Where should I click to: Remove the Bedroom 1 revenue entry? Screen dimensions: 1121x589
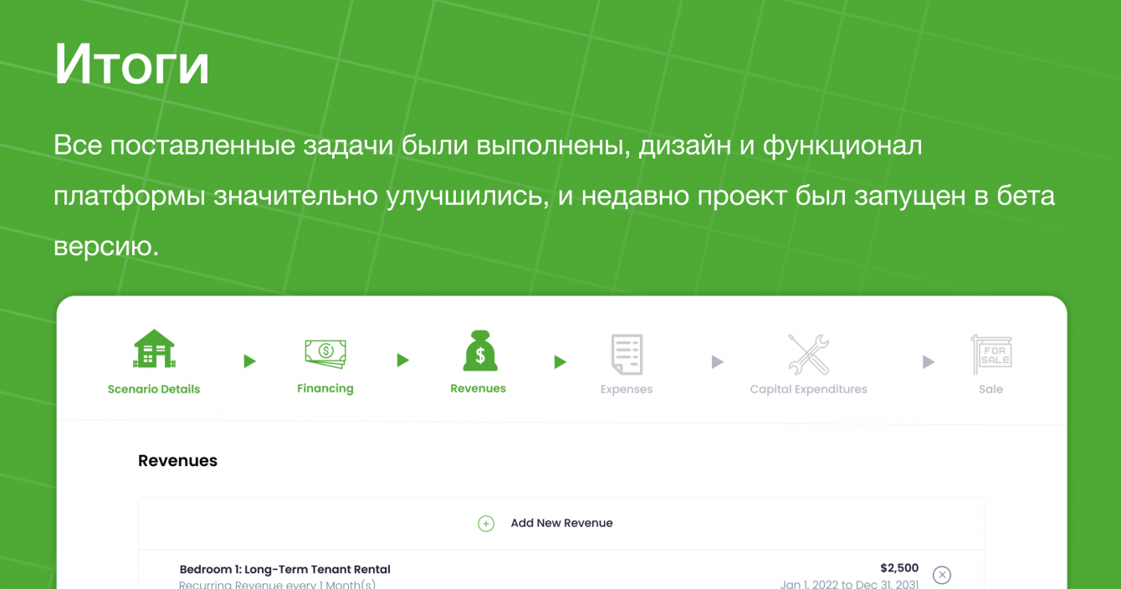(942, 575)
